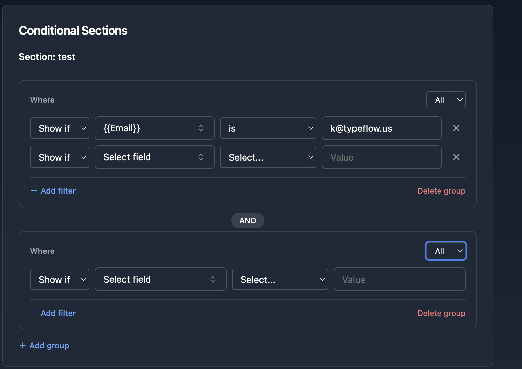Click the plus icon beside Add group
This screenshot has width=522, height=369.
click(23, 345)
